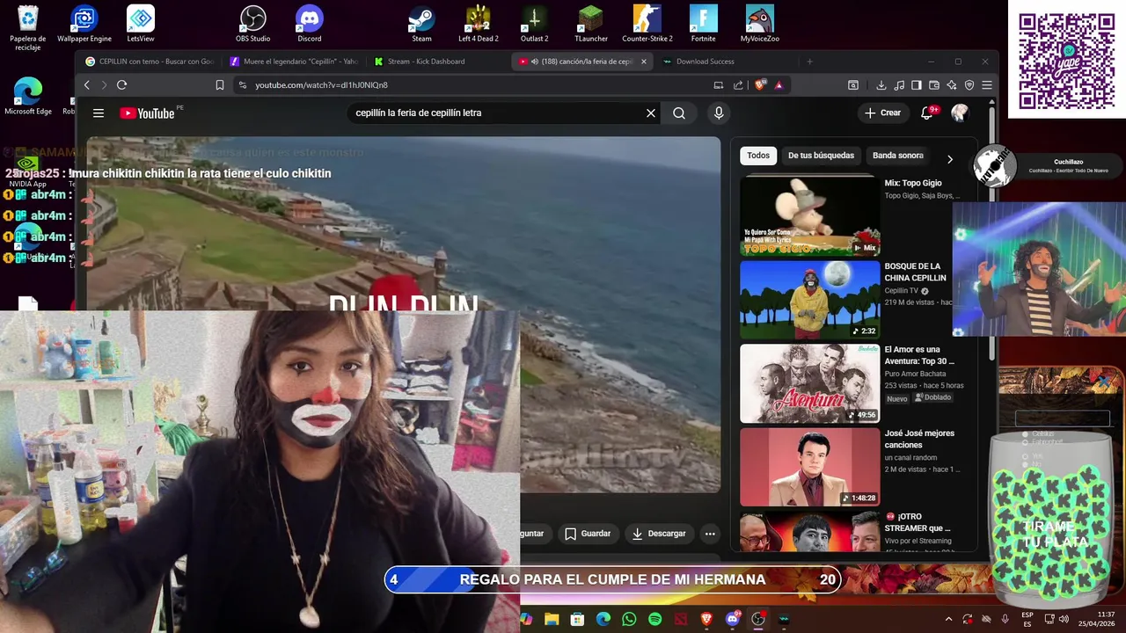Open the YouTube account avatar menu
The width and height of the screenshot is (1126, 633).
click(x=960, y=113)
